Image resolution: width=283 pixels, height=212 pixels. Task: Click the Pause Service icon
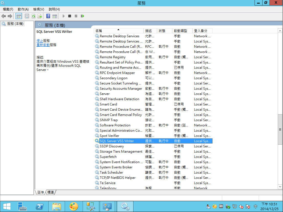[x=76, y=16]
